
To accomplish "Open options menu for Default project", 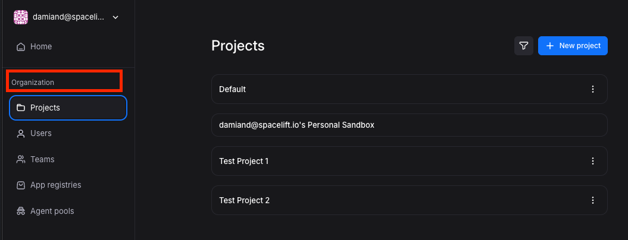I will point(592,89).
